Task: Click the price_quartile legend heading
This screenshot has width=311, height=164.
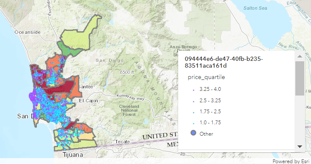Action: 206,77
